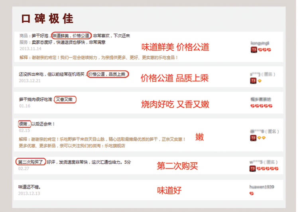299x212 pixels.
Task: Click the five red hearts in the 01.16 review
Action: click(262, 106)
